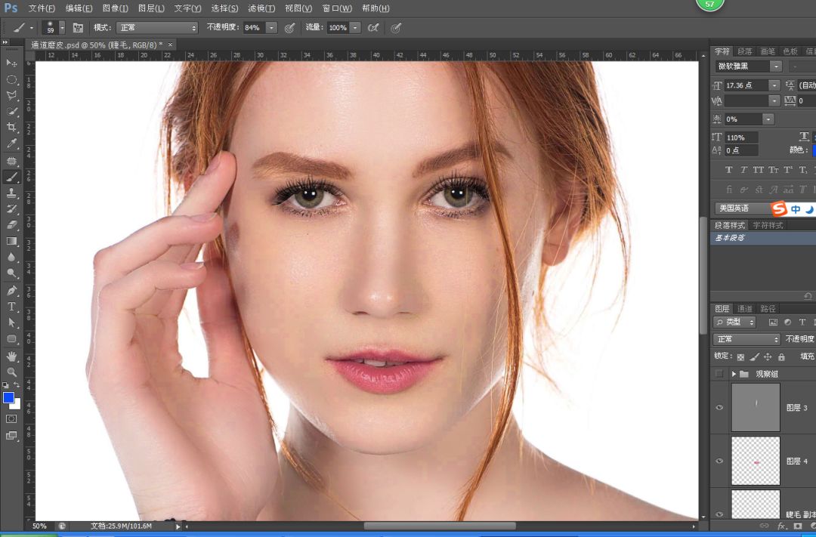Show the 观察组 group visibility box
816x537 pixels.
point(719,374)
